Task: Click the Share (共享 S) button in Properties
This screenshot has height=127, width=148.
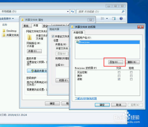Action: (34, 51)
